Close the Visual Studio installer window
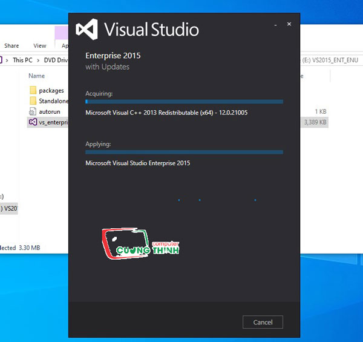 tap(289, 24)
